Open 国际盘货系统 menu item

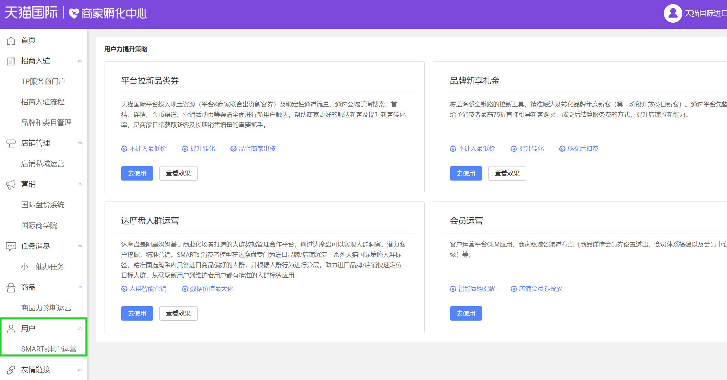point(44,205)
